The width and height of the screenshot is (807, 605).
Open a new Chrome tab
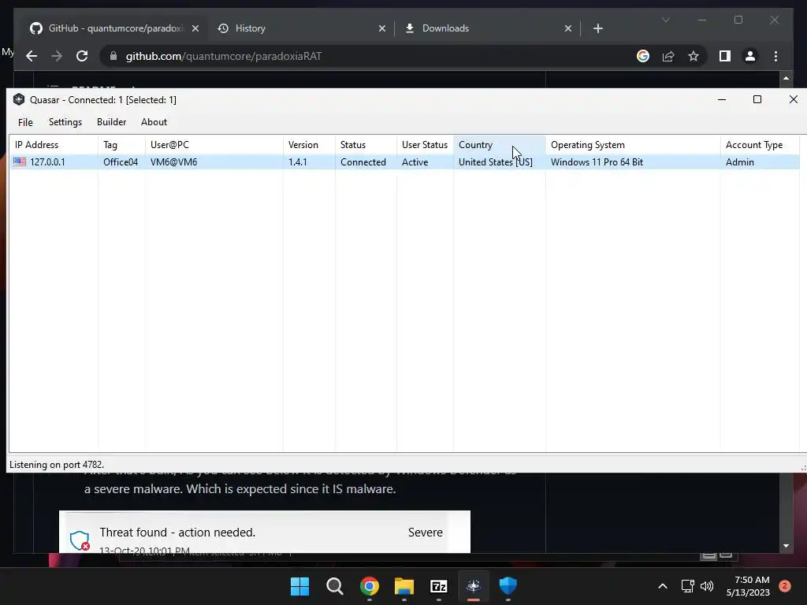(598, 29)
